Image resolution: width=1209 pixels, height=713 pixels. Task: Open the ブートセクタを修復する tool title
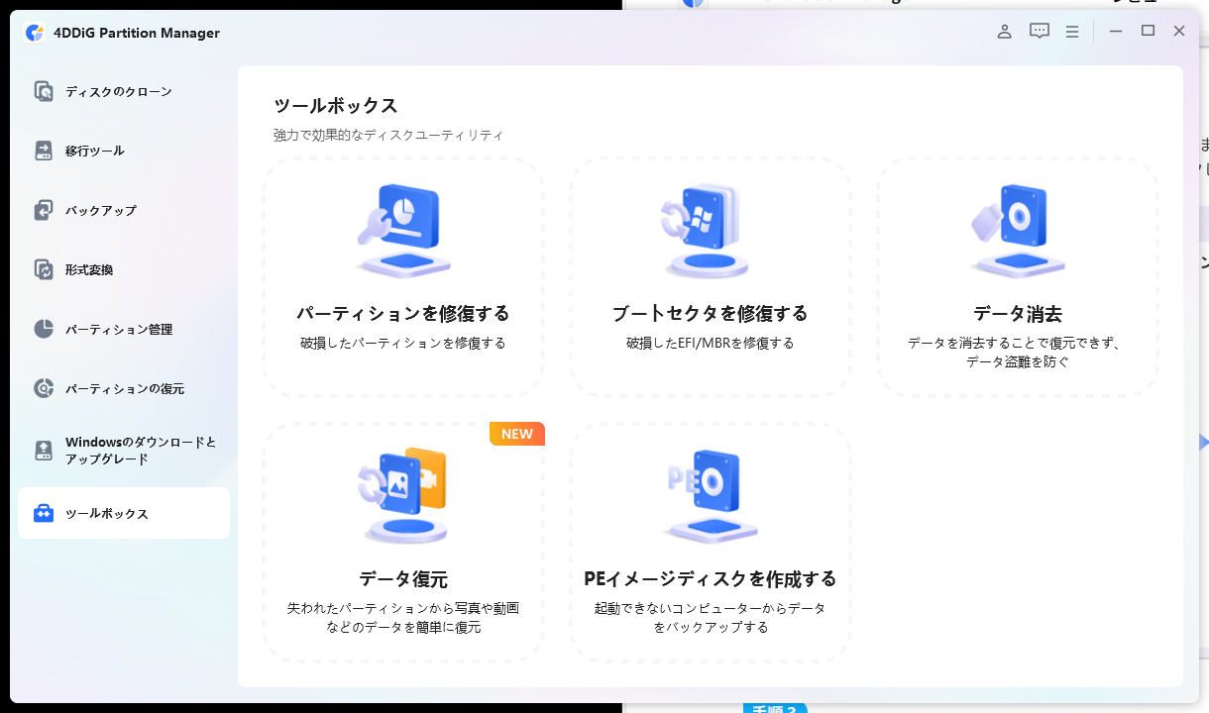point(711,314)
